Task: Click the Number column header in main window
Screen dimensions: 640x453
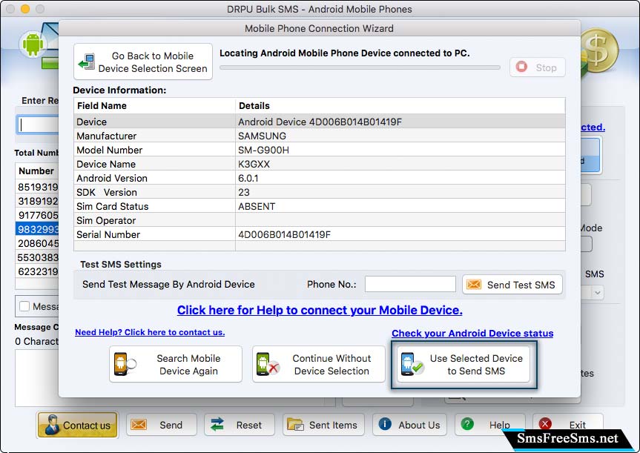Action: (x=37, y=171)
